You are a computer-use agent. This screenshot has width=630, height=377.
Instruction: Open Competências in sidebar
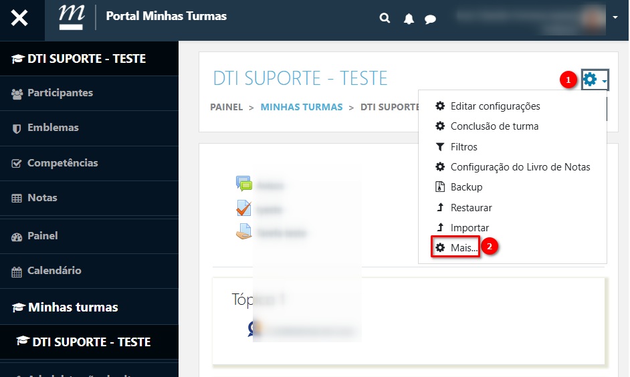tap(89, 163)
